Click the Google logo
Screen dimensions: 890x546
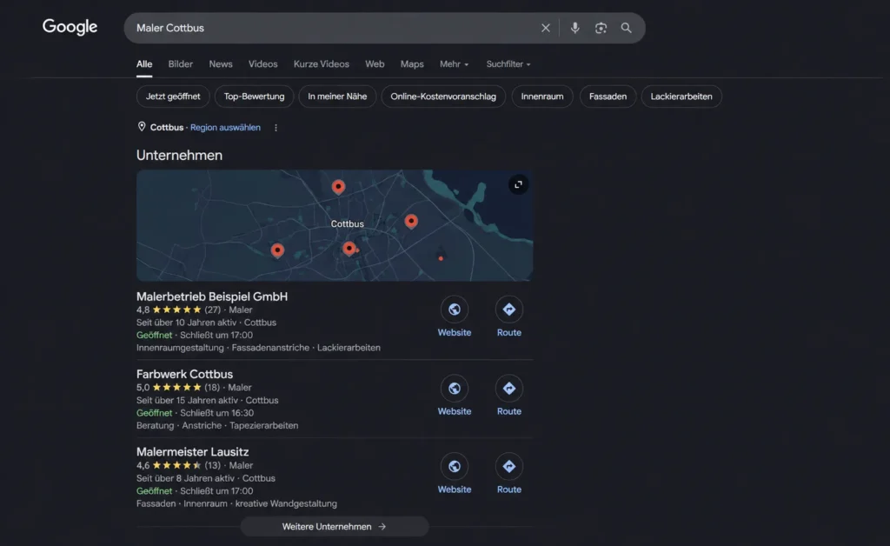point(70,27)
